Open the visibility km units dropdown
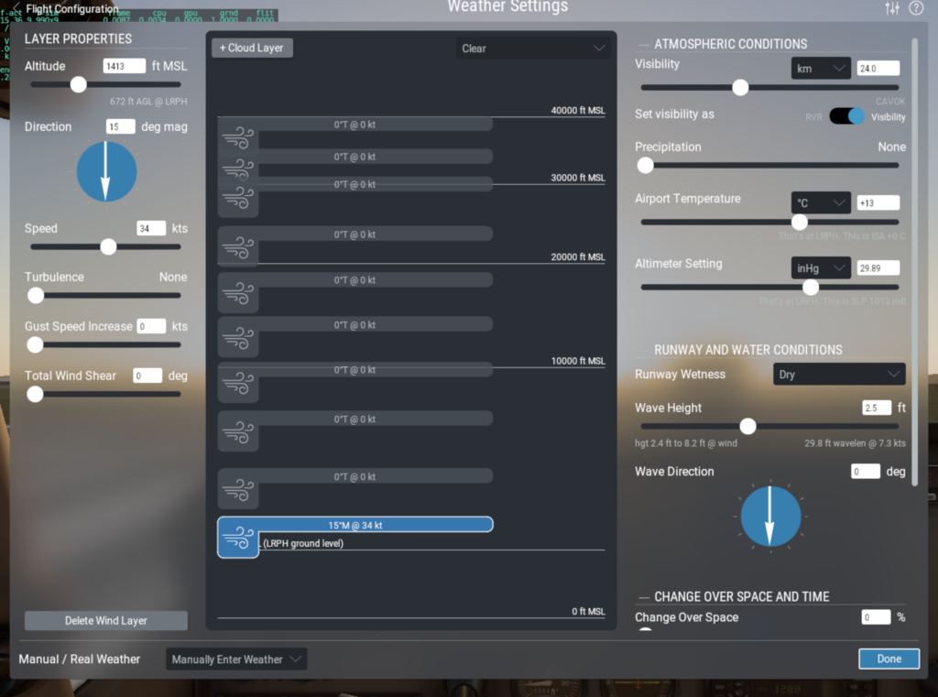 [821, 68]
